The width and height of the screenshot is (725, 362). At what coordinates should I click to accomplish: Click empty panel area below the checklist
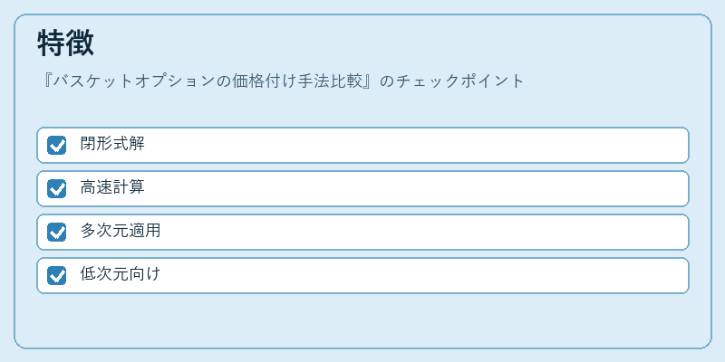pos(362,320)
